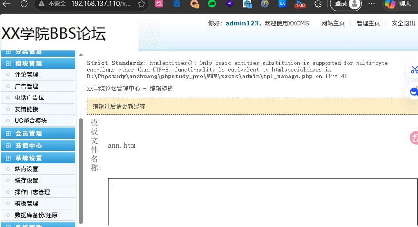
Task: Click the sidebar vertical scrollbar thumb
Action: tap(81, 171)
